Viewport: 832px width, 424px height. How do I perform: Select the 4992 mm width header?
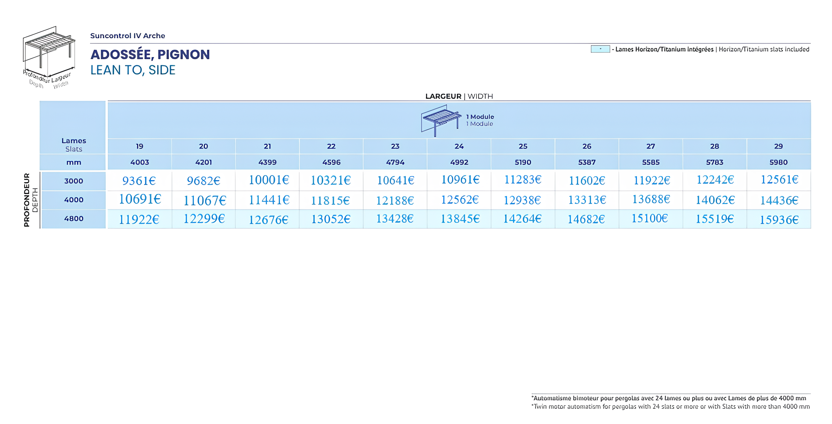459,162
